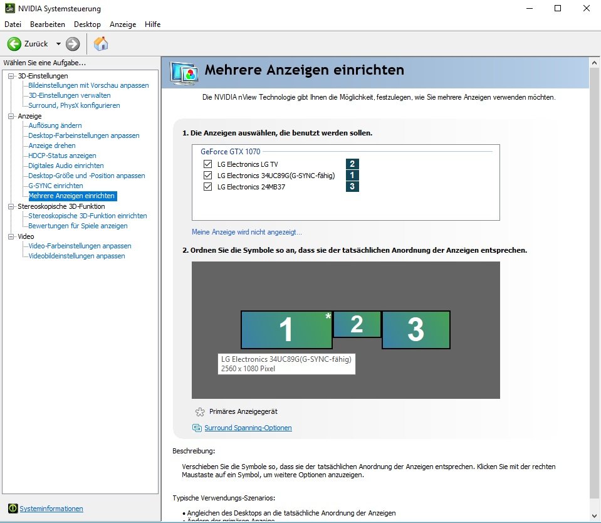Open the Datei menu
Viewport: 601px width, 523px height.
(13, 24)
